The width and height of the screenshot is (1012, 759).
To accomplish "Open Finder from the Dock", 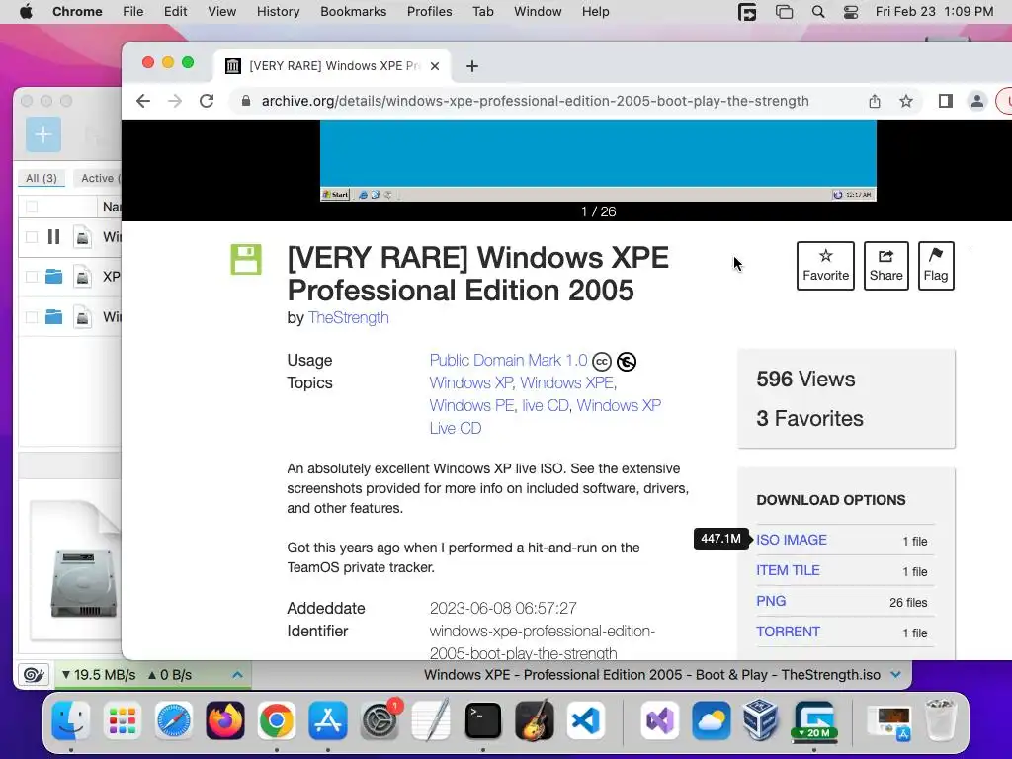I will pyautogui.click(x=70, y=720).
